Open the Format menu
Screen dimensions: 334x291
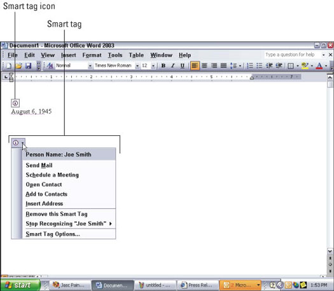(x=92, y=55)
